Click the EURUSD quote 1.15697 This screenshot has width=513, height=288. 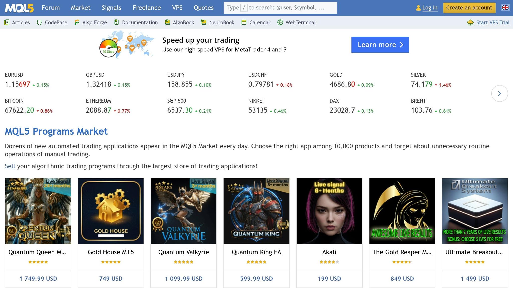(18, 84)
